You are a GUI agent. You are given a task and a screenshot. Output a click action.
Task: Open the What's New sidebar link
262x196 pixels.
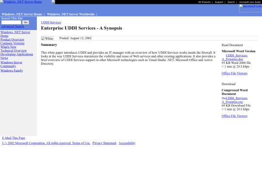pyautogui.click(x=8, y=47)
